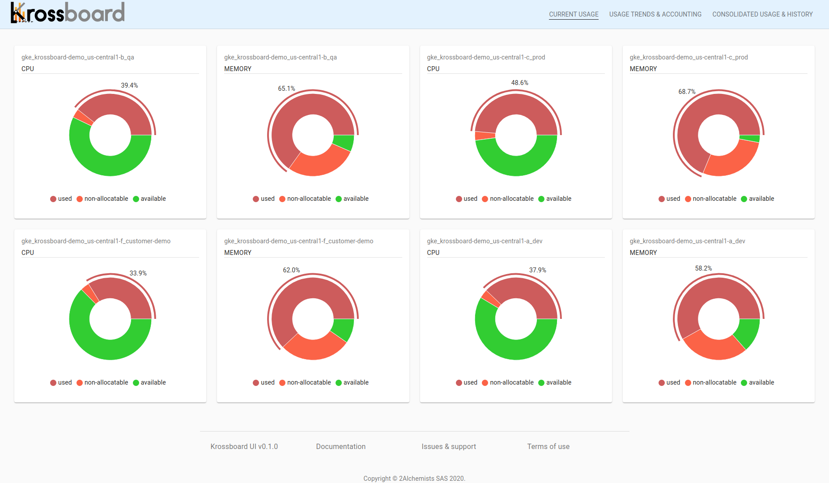Image resolution: width=829 pixels, height=483 pixels.
Task: Click orange non-allocatable slice in customer-demo MEMORY donut
Action: (314, 347)
